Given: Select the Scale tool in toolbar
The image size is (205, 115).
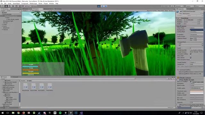Looking at the screenshot, I should (x=13, y=6).
